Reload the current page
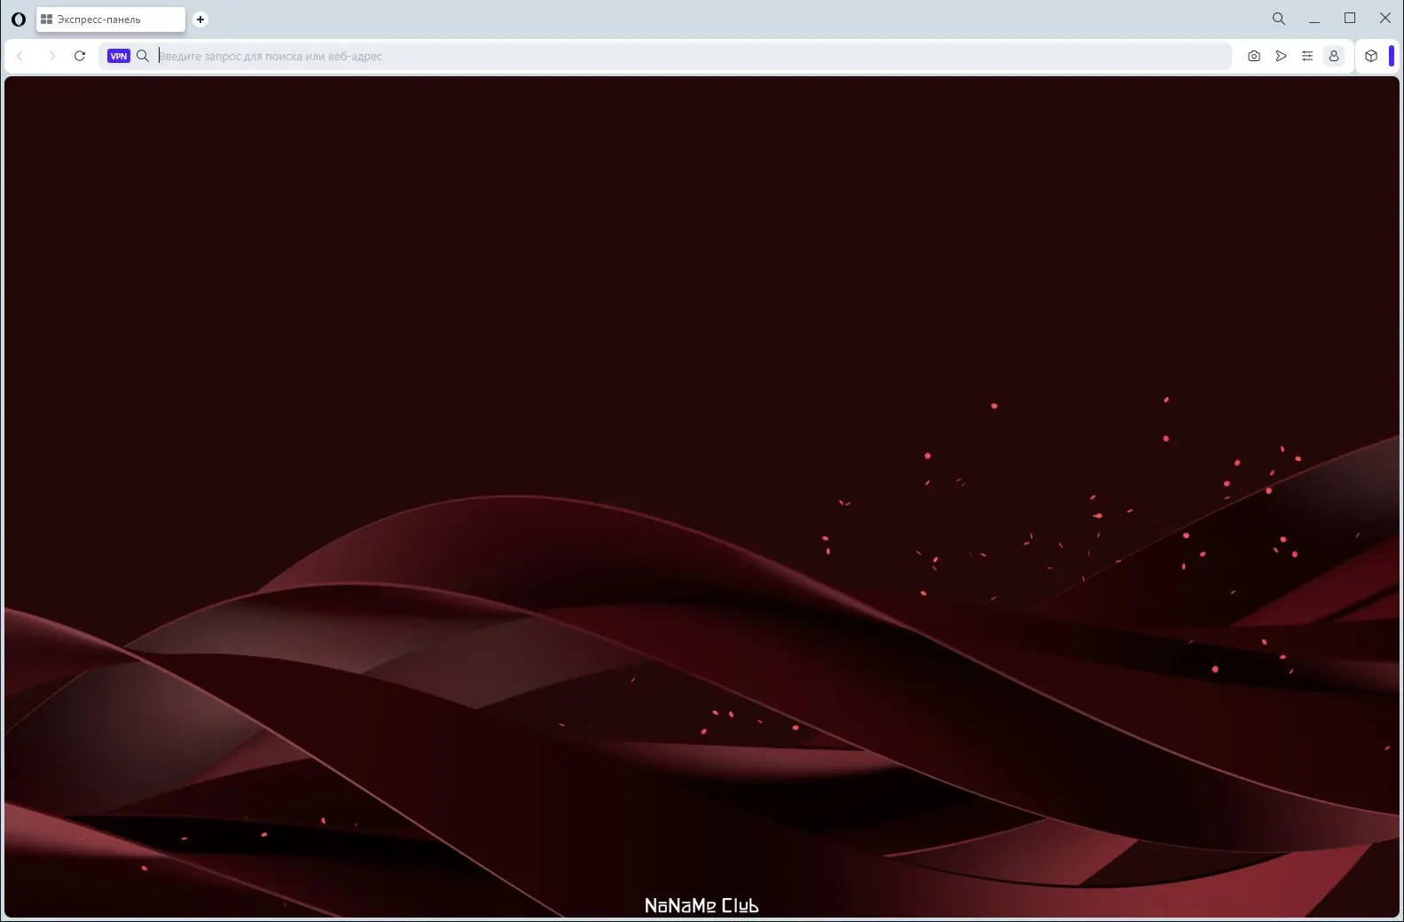This screenshot has height=922, width=1404. coord(80,56)
